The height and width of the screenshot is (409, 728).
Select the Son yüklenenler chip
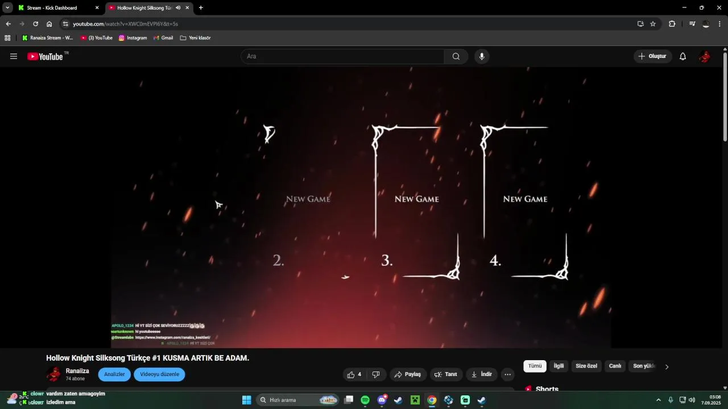[644, 366]
